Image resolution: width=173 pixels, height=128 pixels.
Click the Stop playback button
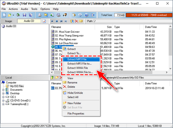click(x=57, y=21)
